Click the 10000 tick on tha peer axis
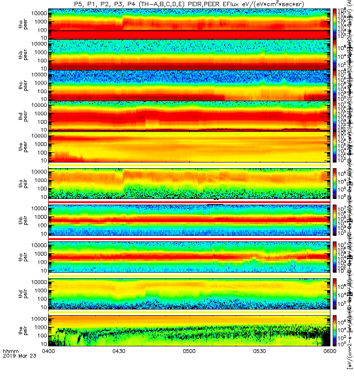Screen dimensions: 354x378 (39, 13)
